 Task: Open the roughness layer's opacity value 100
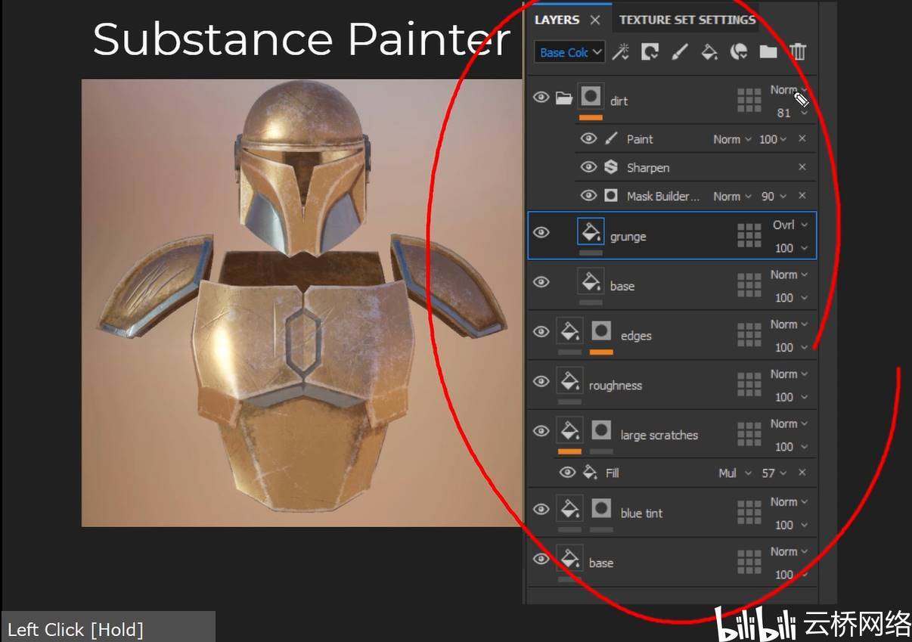791,397
